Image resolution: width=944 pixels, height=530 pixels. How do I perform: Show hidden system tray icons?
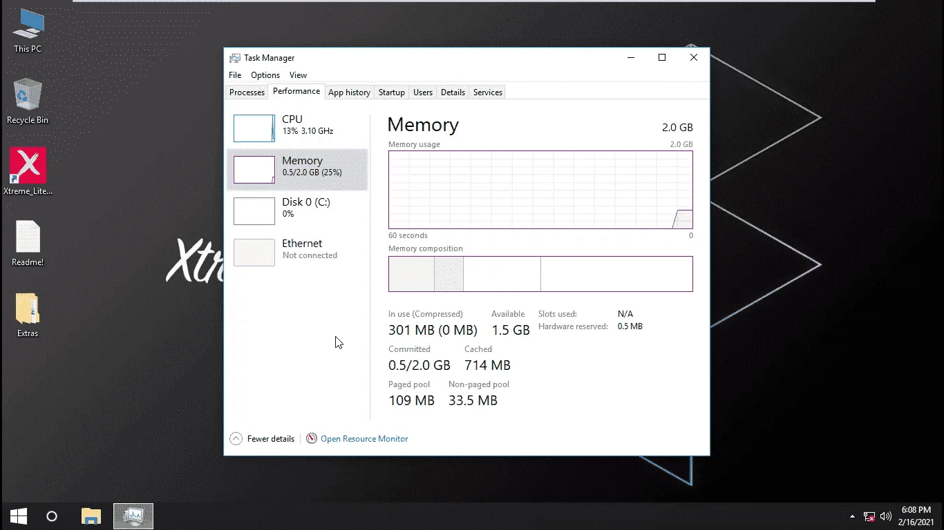click(852, 516)
